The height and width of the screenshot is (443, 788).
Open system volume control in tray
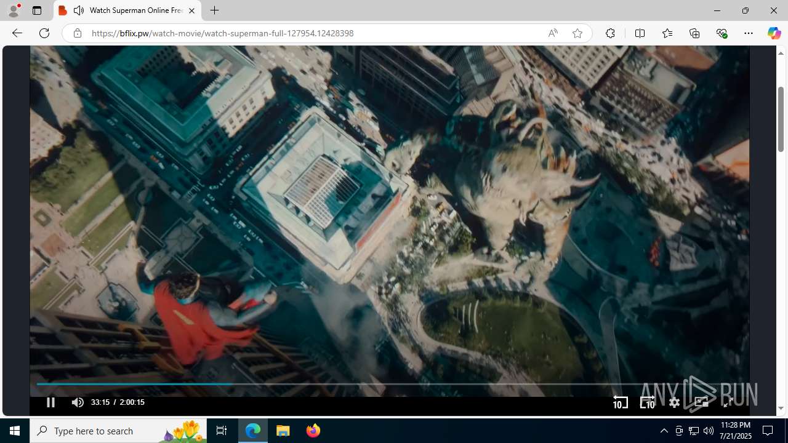click(x=709, y=431)
